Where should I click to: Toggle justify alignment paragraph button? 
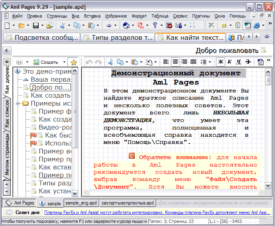[x=193, y=62]
